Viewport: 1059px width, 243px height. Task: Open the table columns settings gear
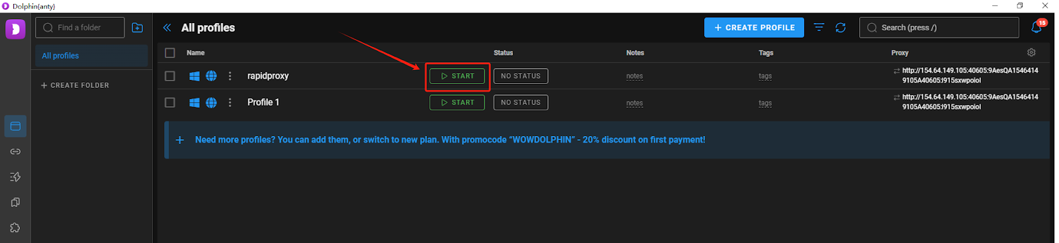[1031, 52]
